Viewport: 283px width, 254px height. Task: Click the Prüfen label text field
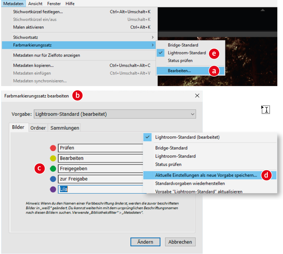click(100, 148)
